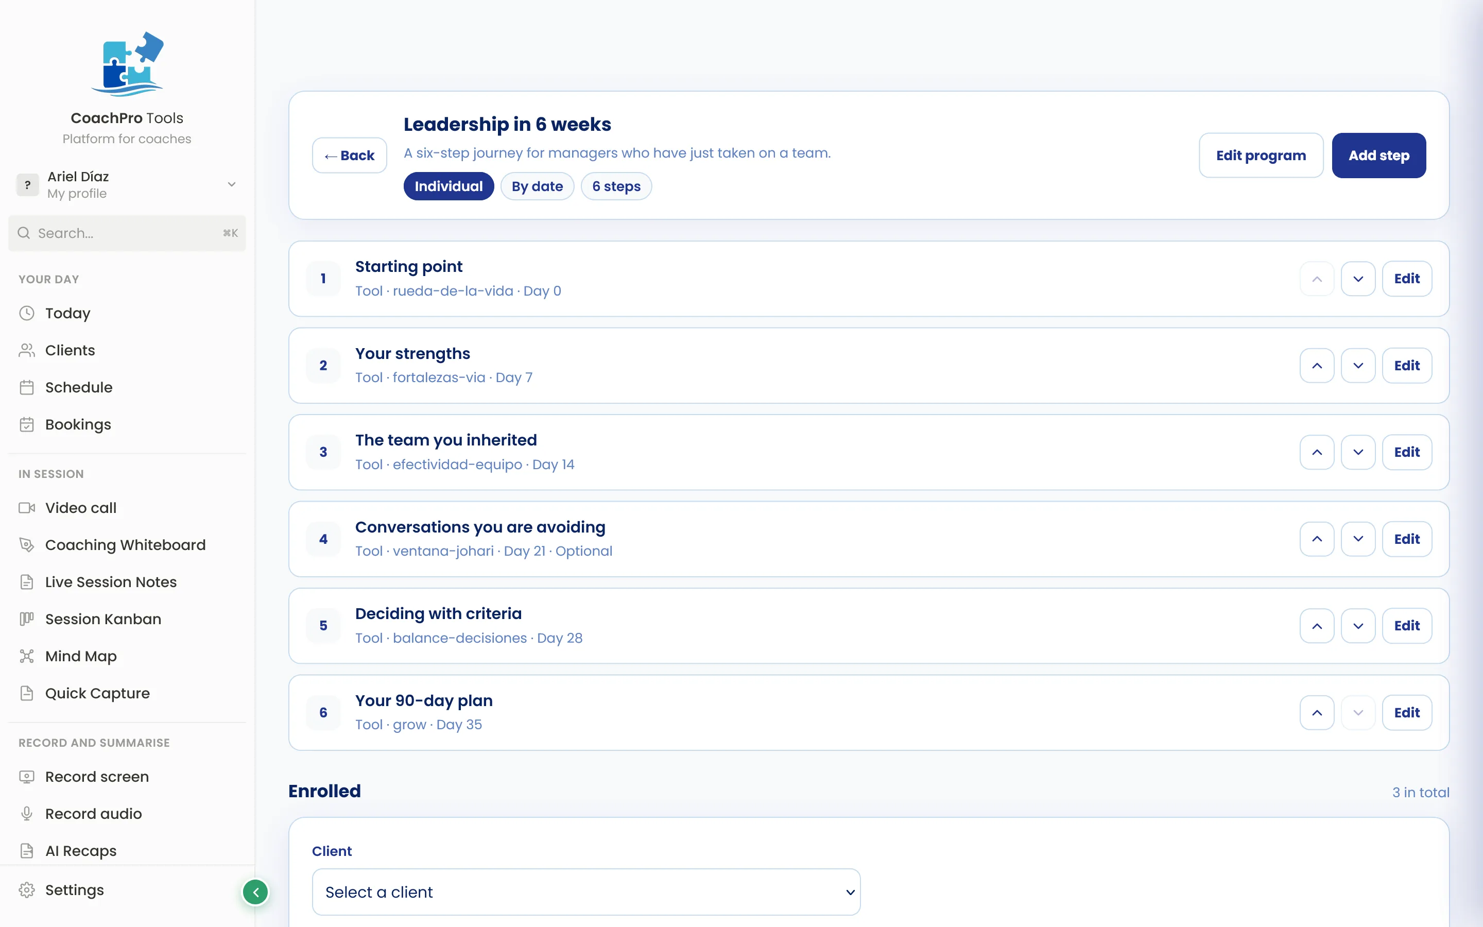Open Bookings in sidebar

(x=78, y=424)
